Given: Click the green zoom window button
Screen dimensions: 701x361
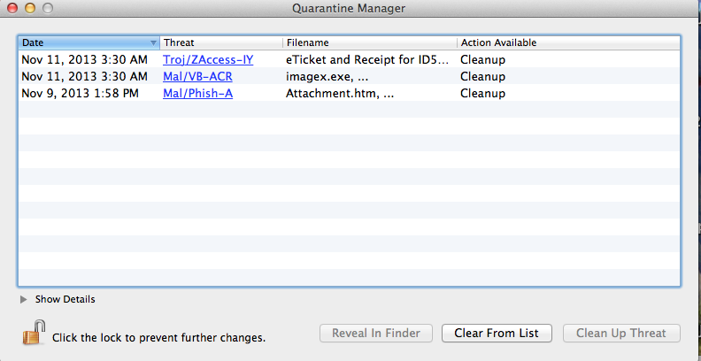Looking at the screenshot, I should click(48, 8).
